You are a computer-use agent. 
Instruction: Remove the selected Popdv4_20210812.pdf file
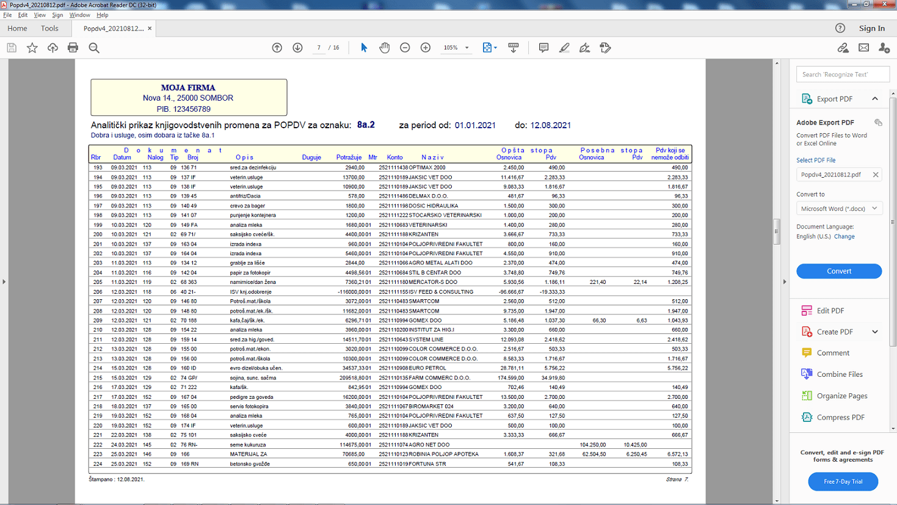click(x=876, y=175)
